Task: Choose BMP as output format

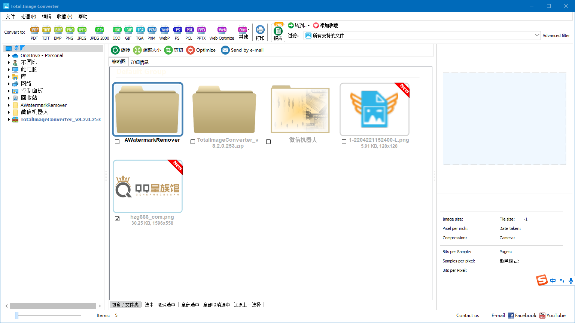Action: [58, 33]
